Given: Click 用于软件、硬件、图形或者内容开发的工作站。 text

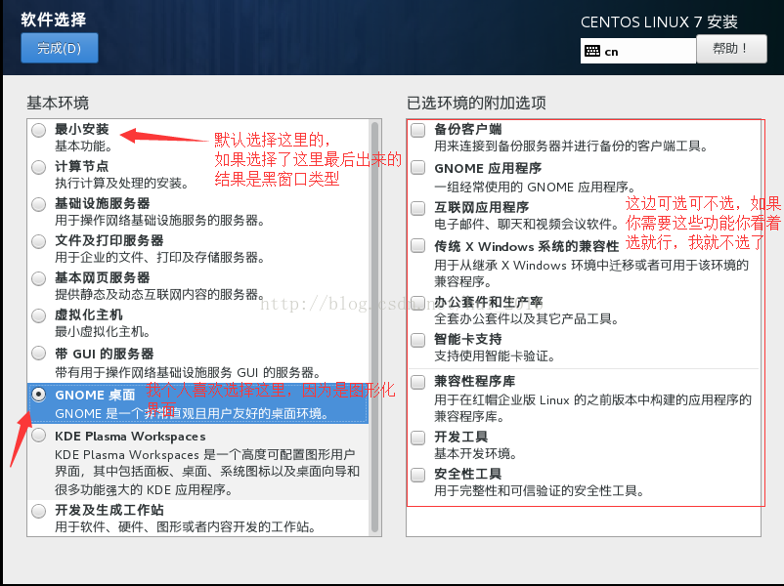Looking at the screenshot, I should coord(185,527).
